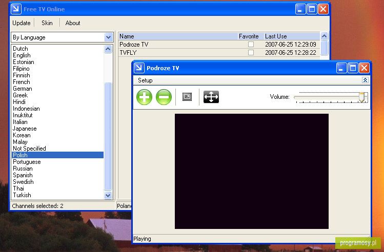Click the 2007-06-25 12:29:09 last use cell
This screenshot has width=384, height=252.
point(291,44)
